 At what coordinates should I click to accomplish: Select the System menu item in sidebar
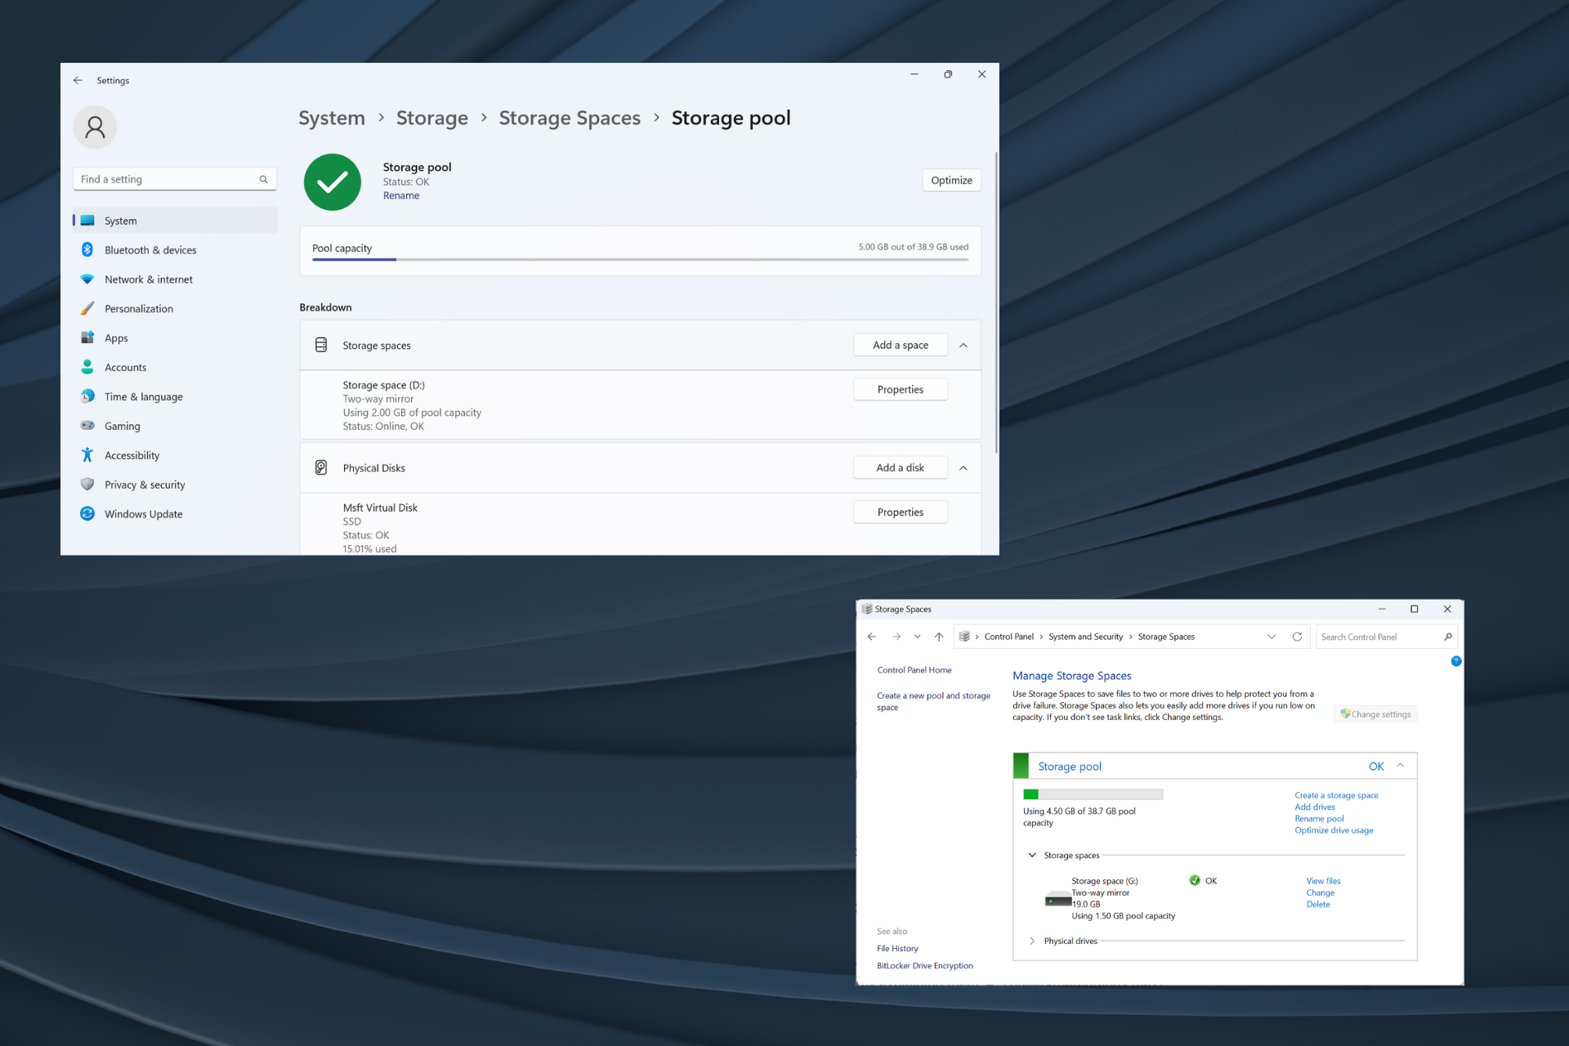coord(120,220)
